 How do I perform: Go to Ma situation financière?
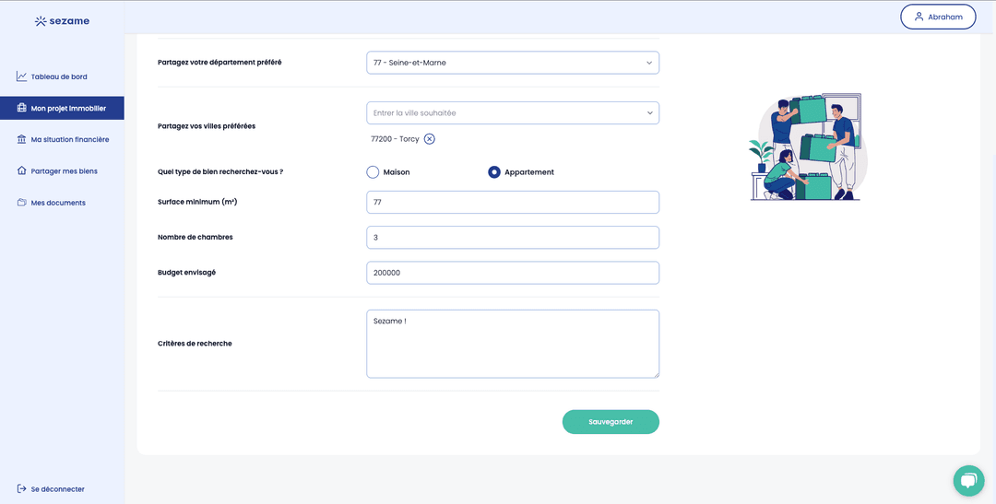(70, 139)
